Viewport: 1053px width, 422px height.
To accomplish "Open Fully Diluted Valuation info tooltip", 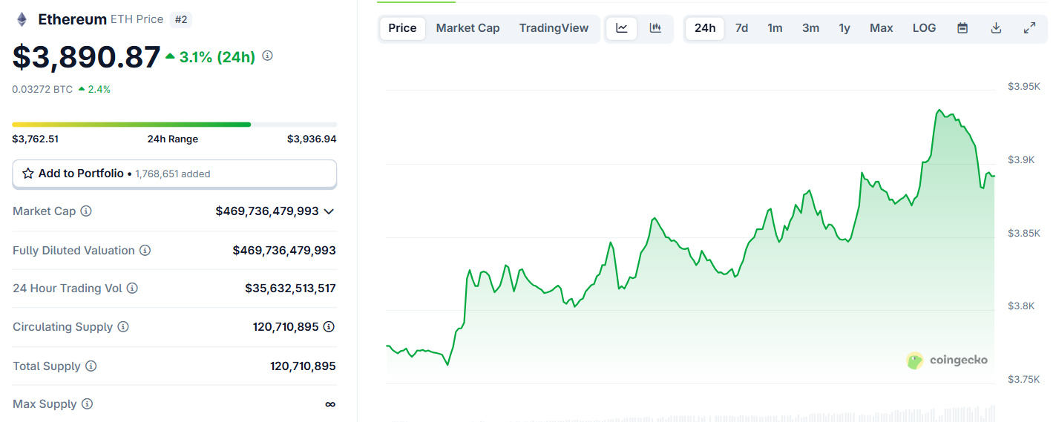I will coord(145,251).
